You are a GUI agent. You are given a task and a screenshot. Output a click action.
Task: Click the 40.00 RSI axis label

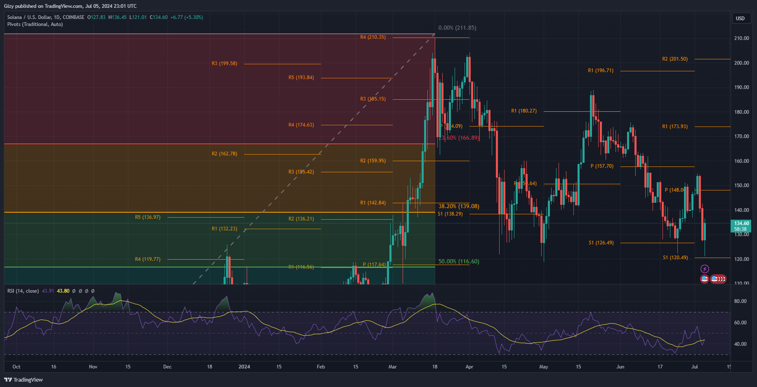click(x=740, y=344)
